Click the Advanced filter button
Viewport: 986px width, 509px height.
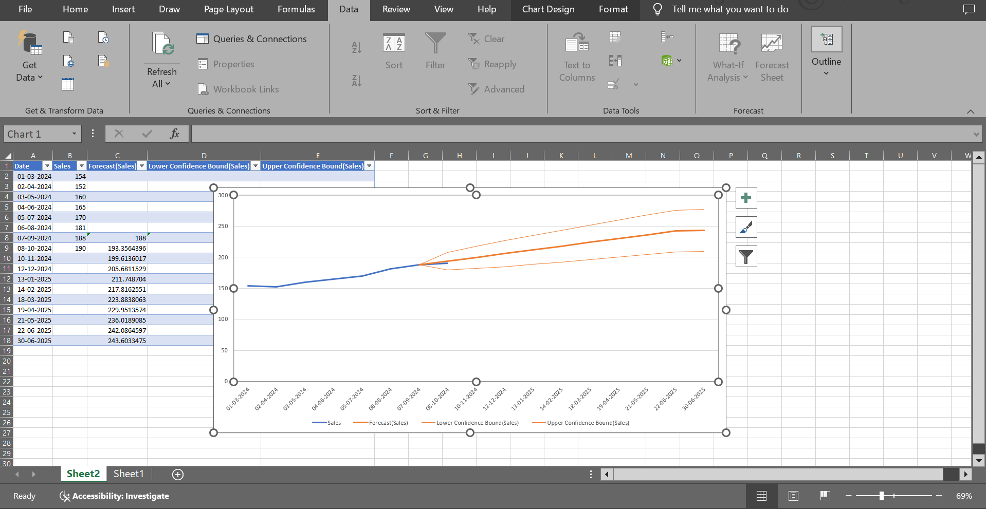pos(496,89)
